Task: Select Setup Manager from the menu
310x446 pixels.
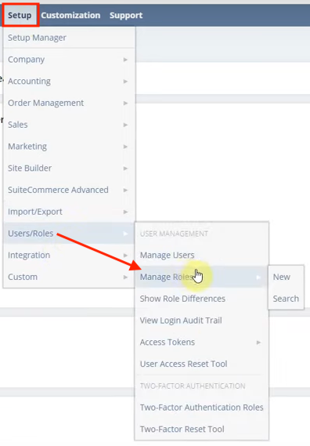Action: (70, 38)
